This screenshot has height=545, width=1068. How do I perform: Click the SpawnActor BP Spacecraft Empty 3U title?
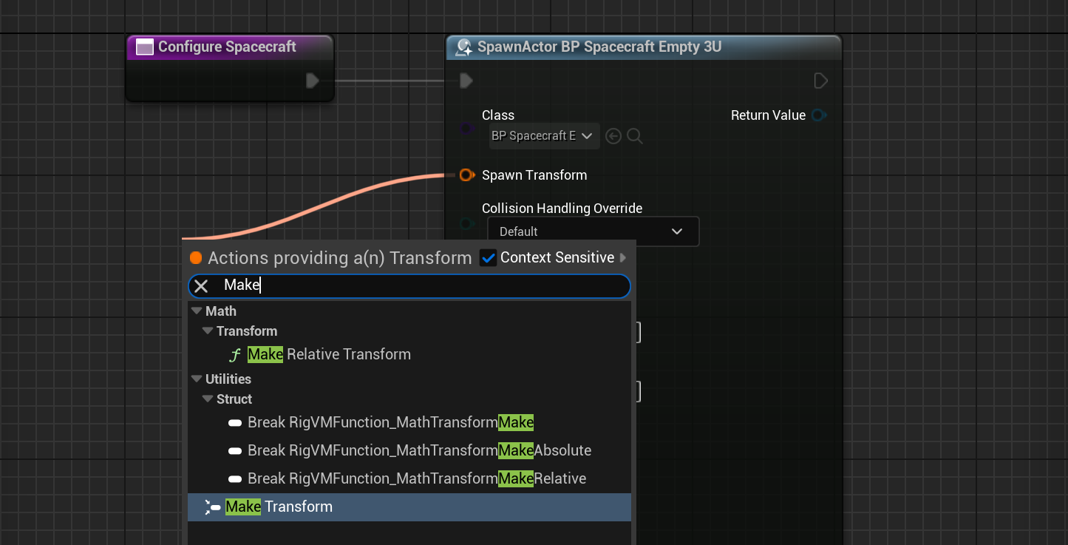coord(599,47)
